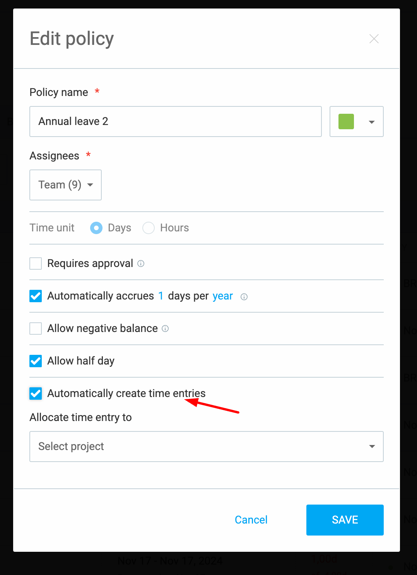Uncheck Automatically create time entries
This screenshot has width=417, height=575.
pyautogui.click(x=36, y=394)
